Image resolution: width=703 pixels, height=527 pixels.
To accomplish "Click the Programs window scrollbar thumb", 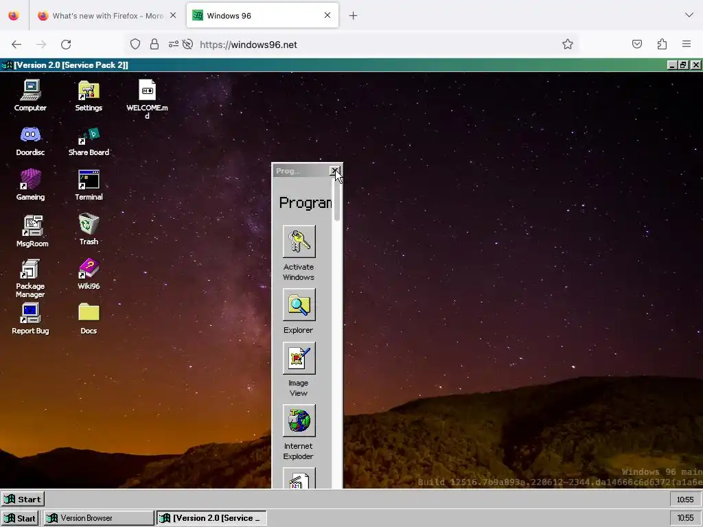I will tap(337, 200).
